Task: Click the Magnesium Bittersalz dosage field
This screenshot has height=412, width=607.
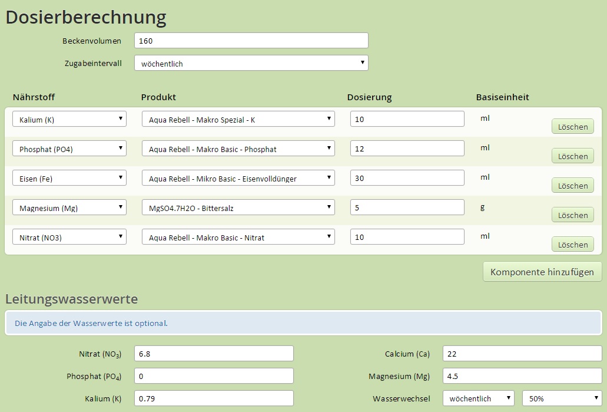Action: tap(407, 207)
